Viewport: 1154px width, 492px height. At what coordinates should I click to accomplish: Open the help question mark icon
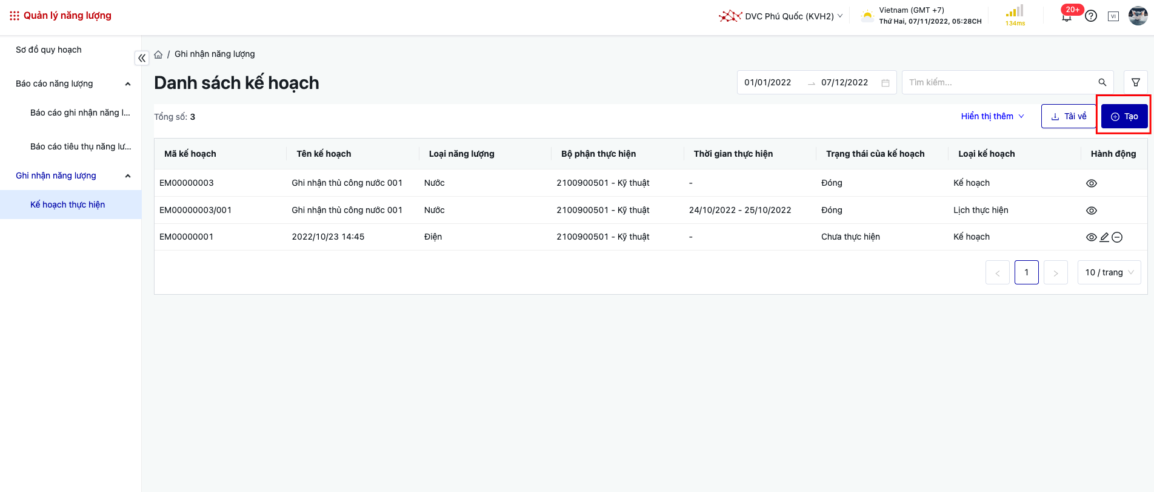click(x=1091, y=16)
